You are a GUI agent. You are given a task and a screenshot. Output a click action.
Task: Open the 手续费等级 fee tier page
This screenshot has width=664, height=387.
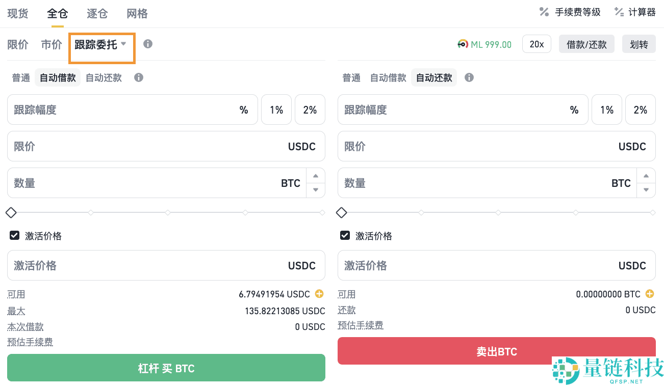(x=569, y=12)
